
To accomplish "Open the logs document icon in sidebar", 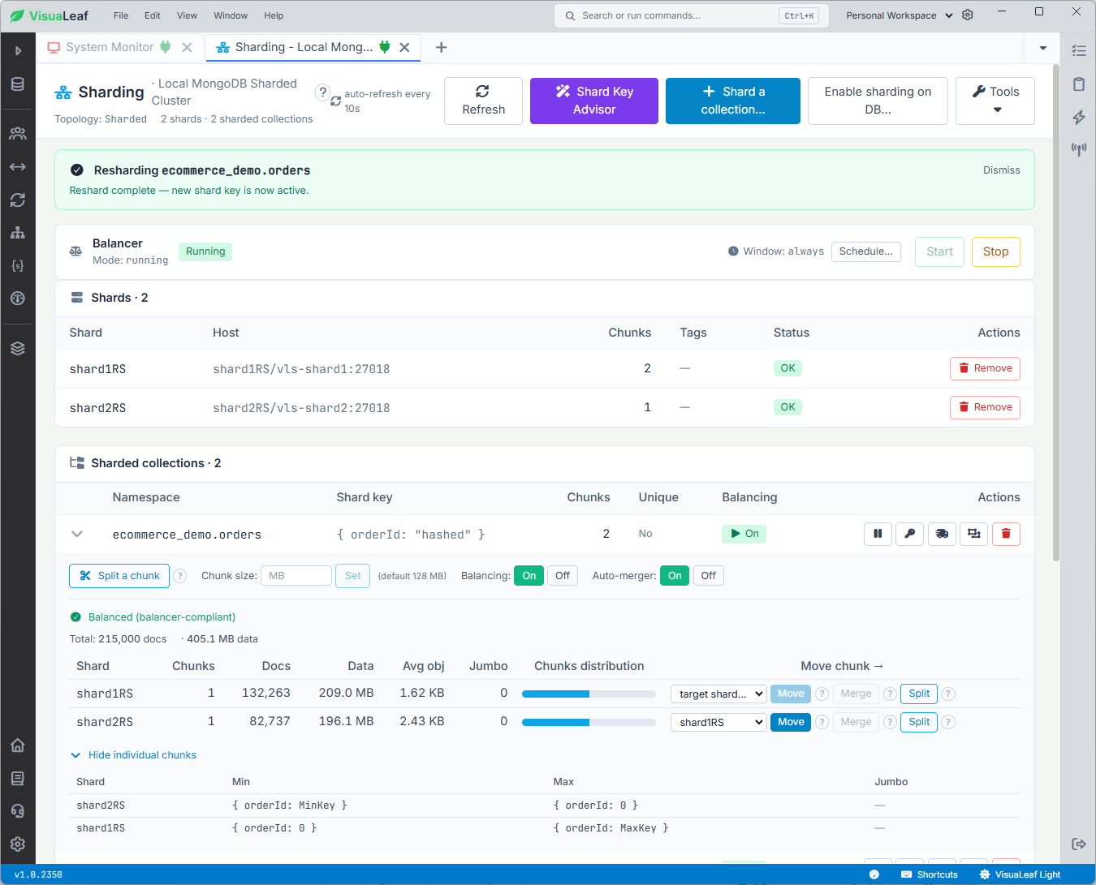I will pyautogui.click(x=18, y=779).
